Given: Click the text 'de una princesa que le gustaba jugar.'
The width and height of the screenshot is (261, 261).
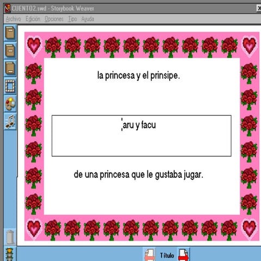Looking at the screenshot, I should 139,175.
